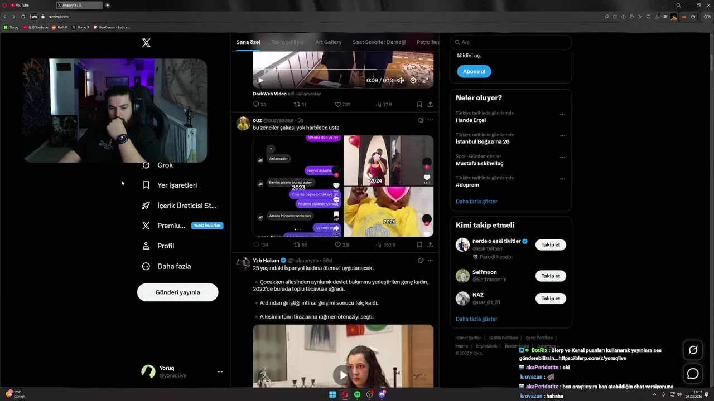Follow NAZ account

[x=551, y=299]
